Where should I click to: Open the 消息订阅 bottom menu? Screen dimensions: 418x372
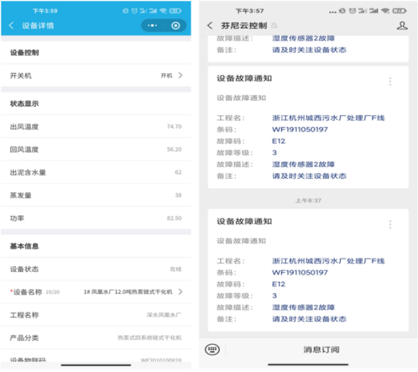tap(321, 349)
